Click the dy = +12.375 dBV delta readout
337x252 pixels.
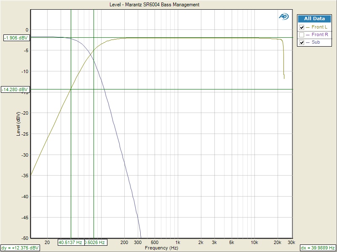pos(20,248)
